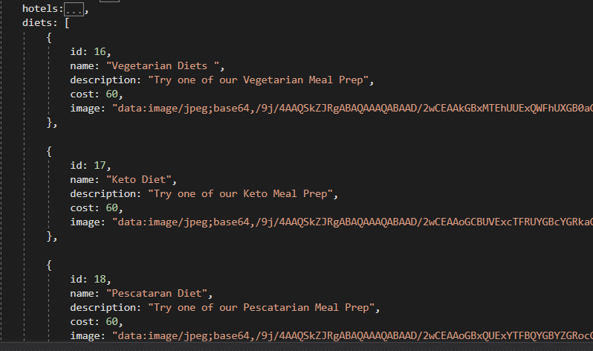This screenshot has width=593, height=351.
Task: Click the "Pescataran Diet" name string
Action: [157, 294]
